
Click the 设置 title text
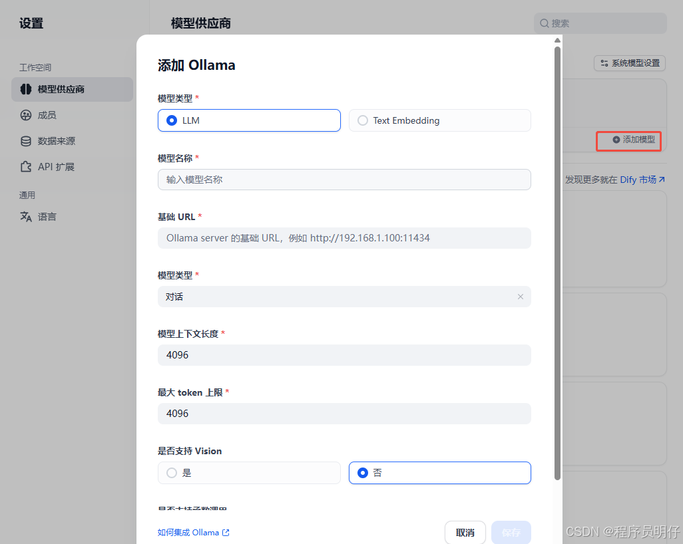pyautogui.click(x=31, y=23)
